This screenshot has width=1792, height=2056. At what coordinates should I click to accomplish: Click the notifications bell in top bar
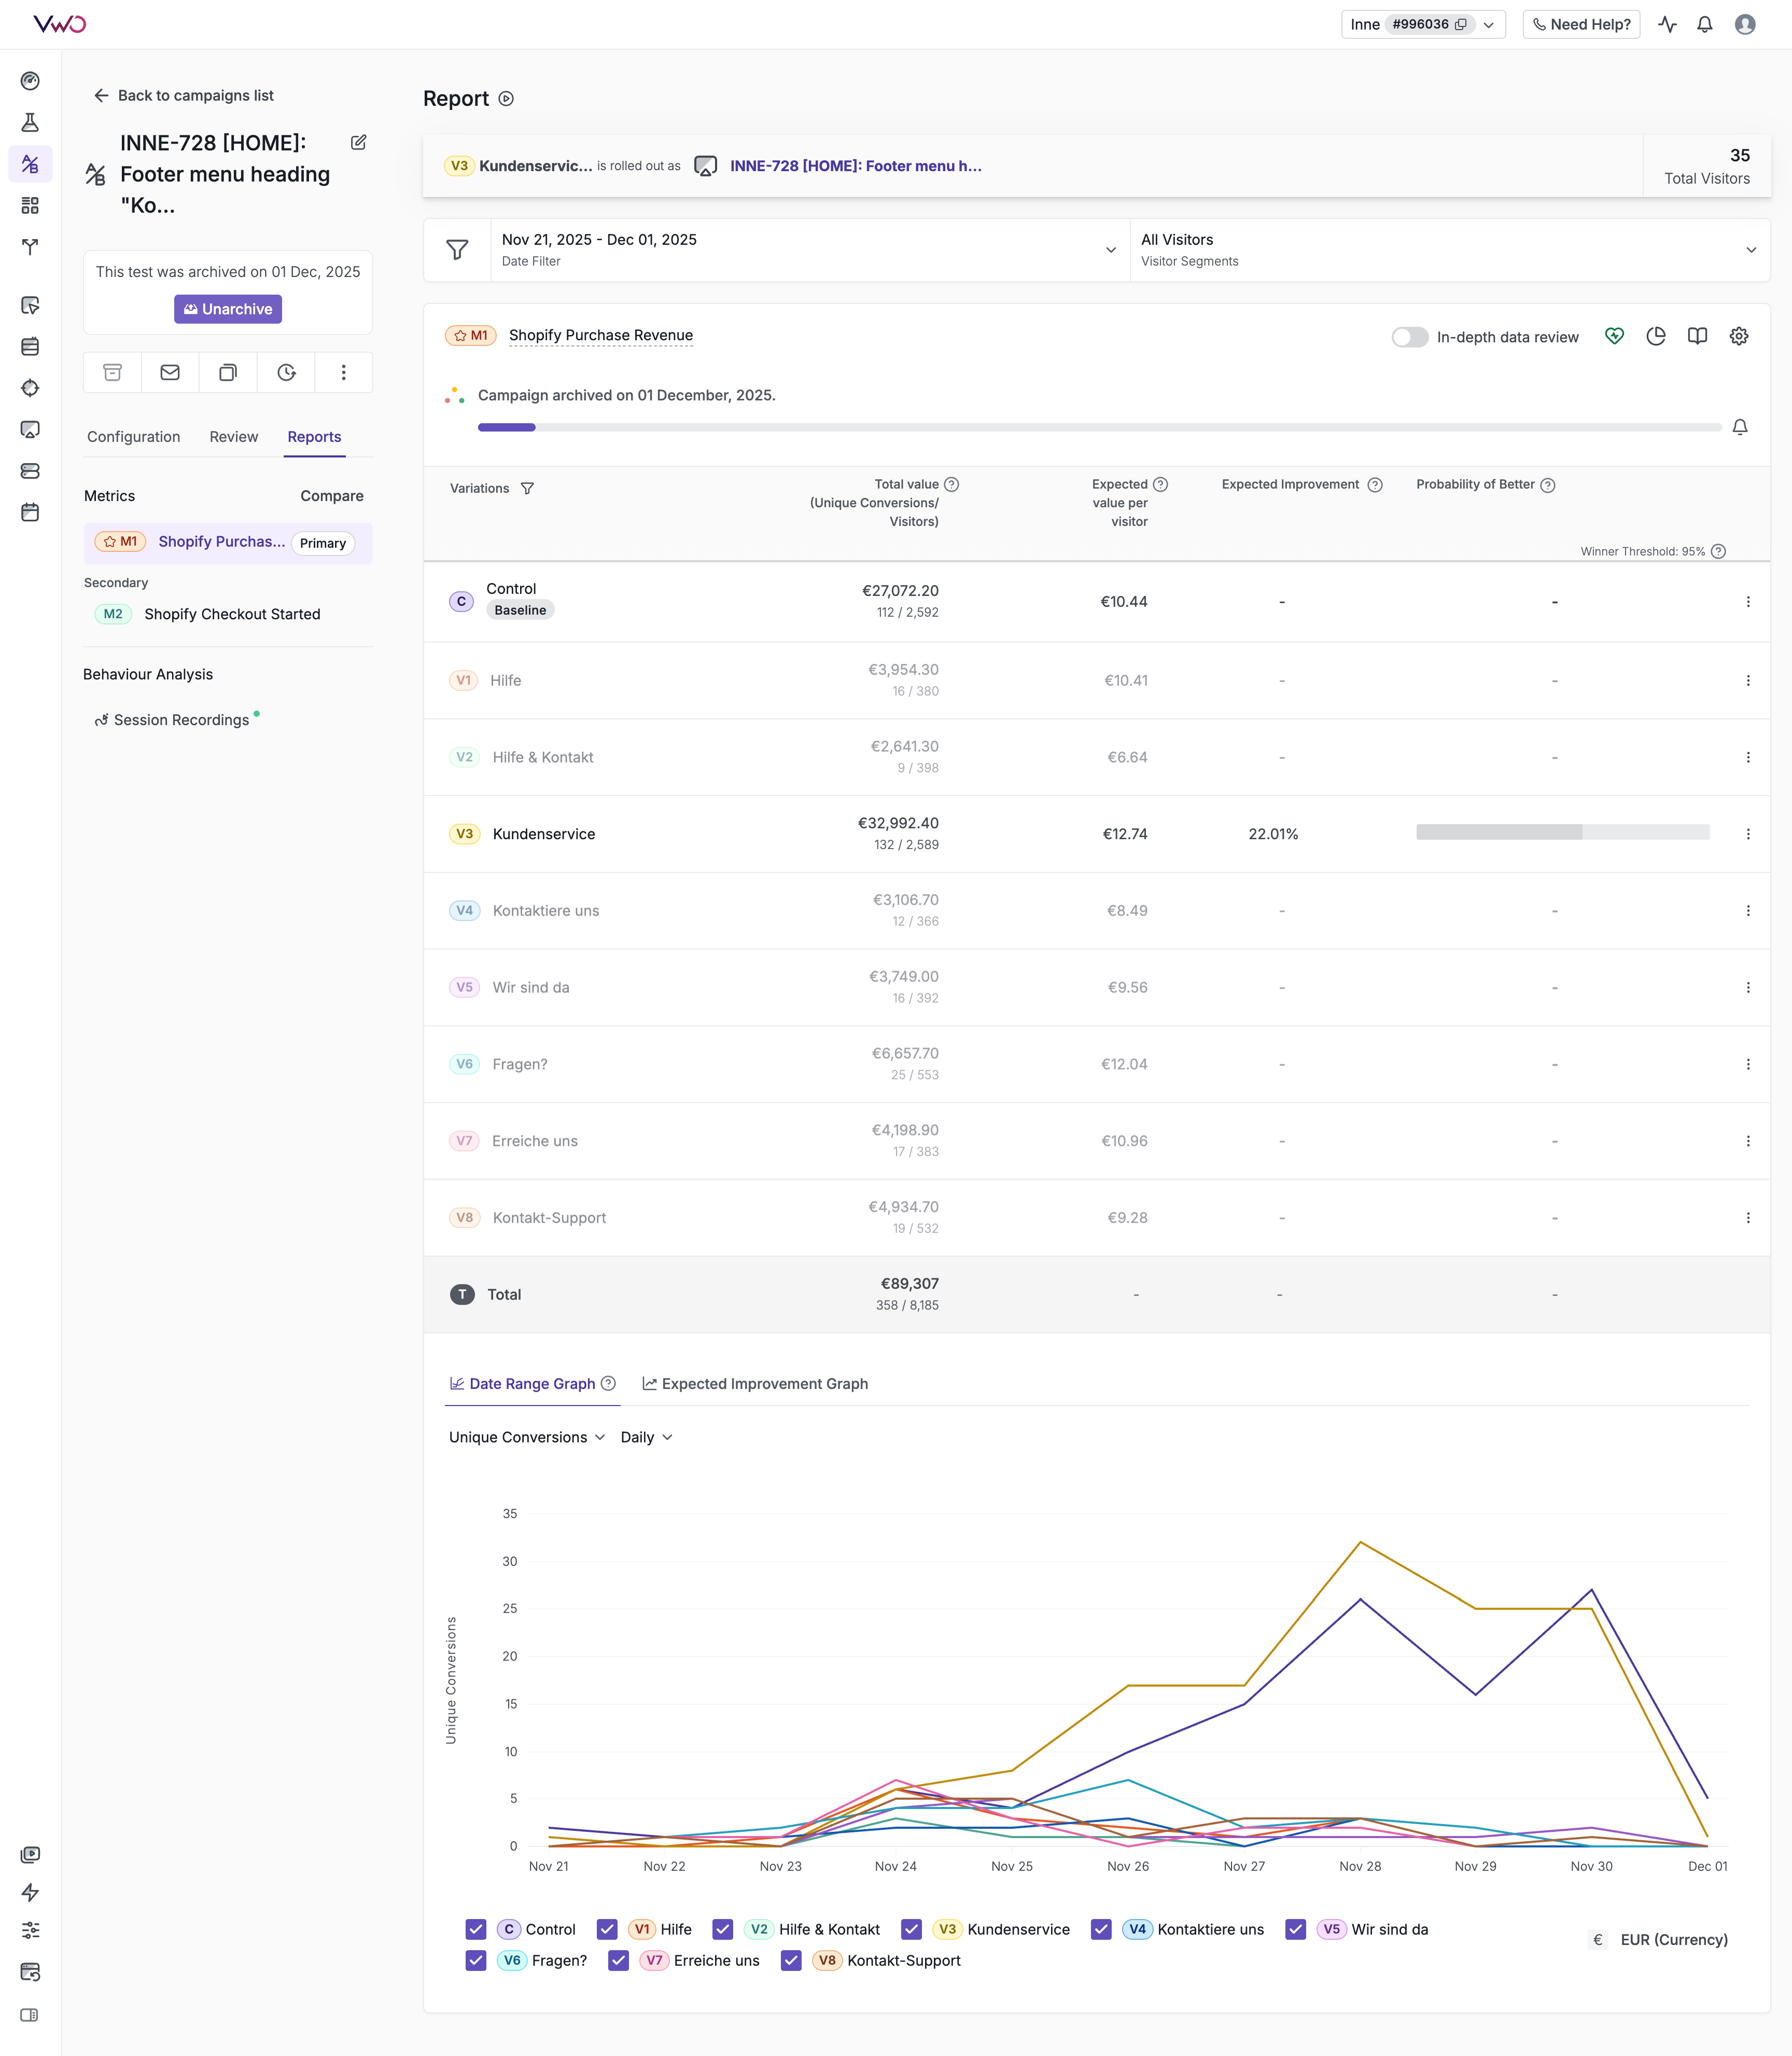(x=1705, y=24)
